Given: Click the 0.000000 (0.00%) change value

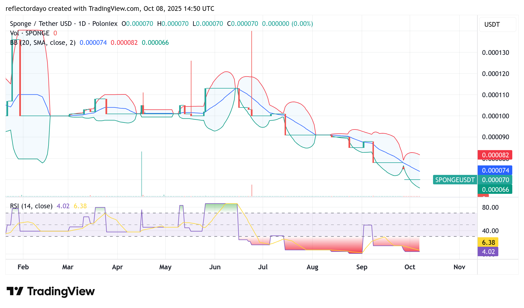Looking at the screenshot, I should tap(287, 24).
